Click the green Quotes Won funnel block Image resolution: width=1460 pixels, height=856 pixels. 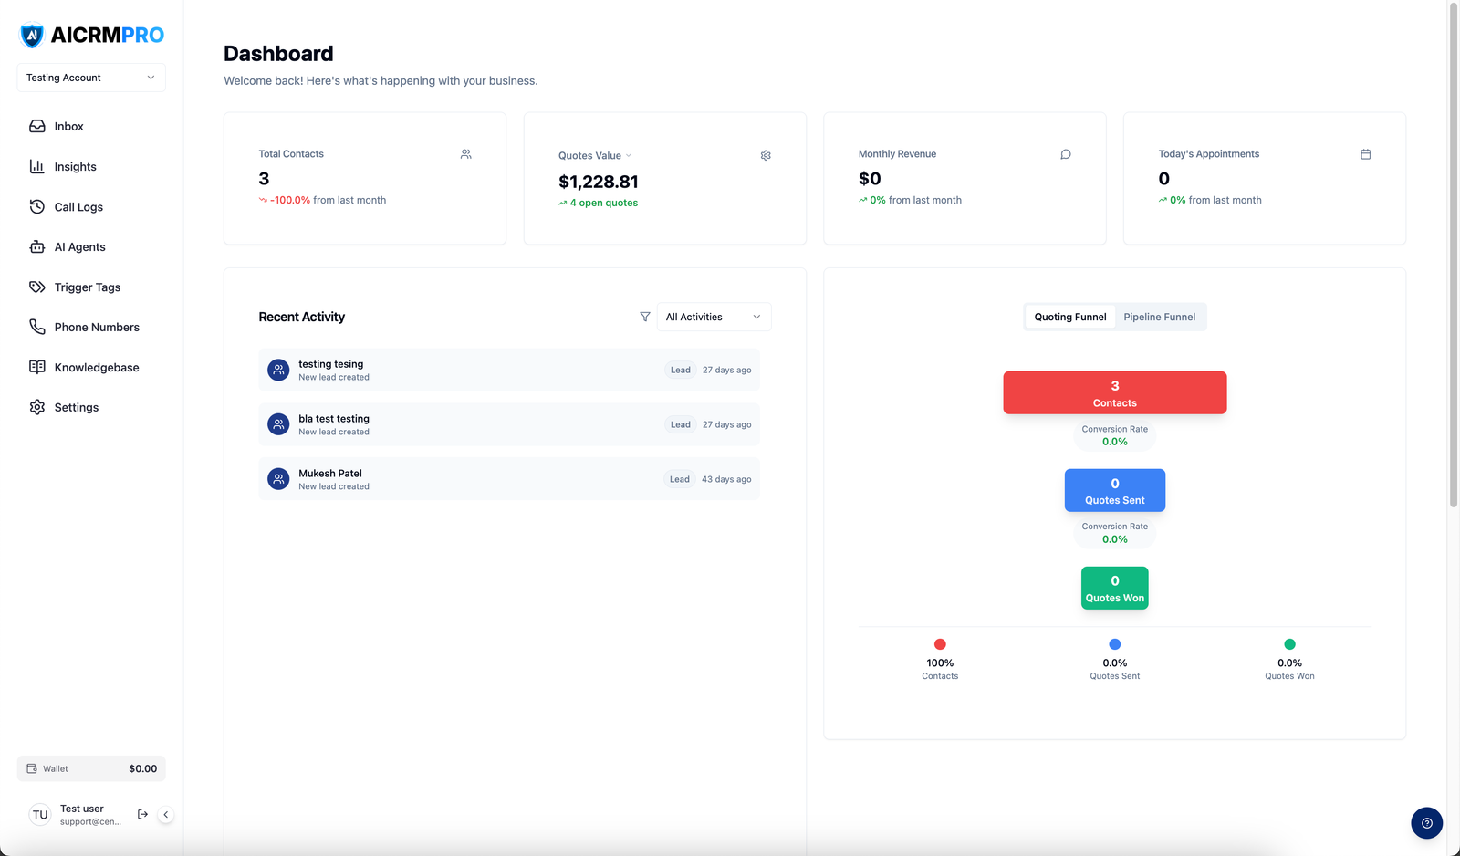1115,588
